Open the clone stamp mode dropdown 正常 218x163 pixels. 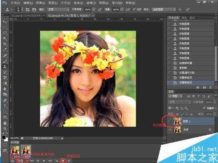click(58, 10)
